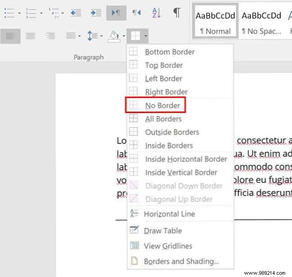Click the No Border grid icon
This screenshot has height=277, width=292.
tap(133, 104)
